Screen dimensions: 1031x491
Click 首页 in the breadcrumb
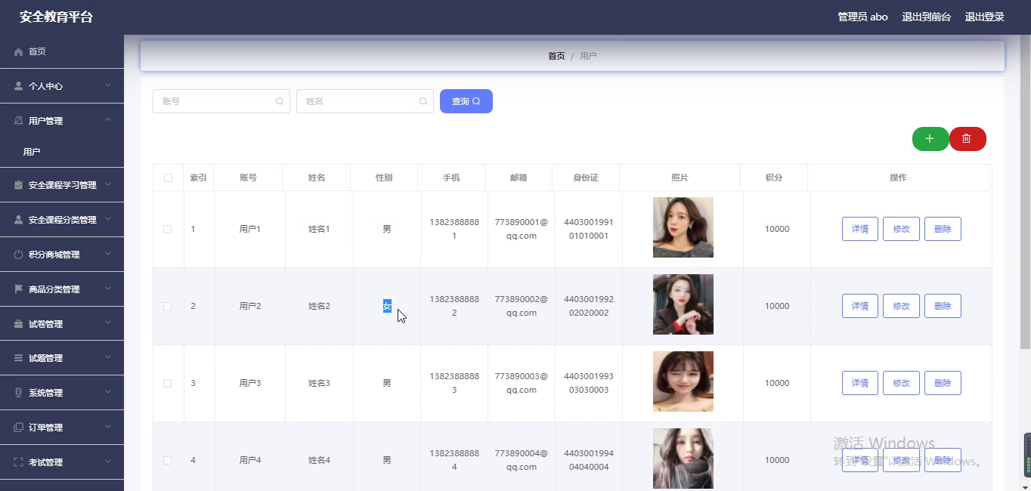click(556, 56)
